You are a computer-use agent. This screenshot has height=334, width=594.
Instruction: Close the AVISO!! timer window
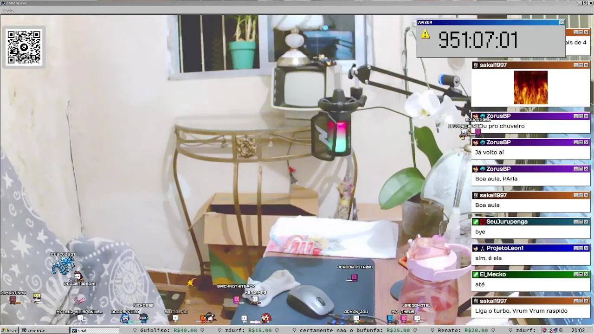coord(562,22)
